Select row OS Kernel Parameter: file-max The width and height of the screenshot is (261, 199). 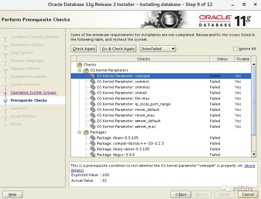pos(161,98)
